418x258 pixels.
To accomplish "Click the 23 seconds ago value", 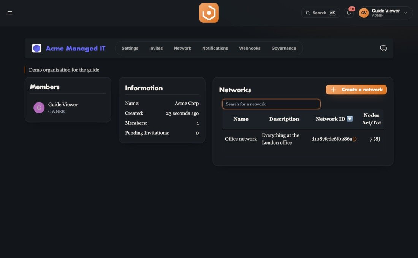I will (182, 113).
